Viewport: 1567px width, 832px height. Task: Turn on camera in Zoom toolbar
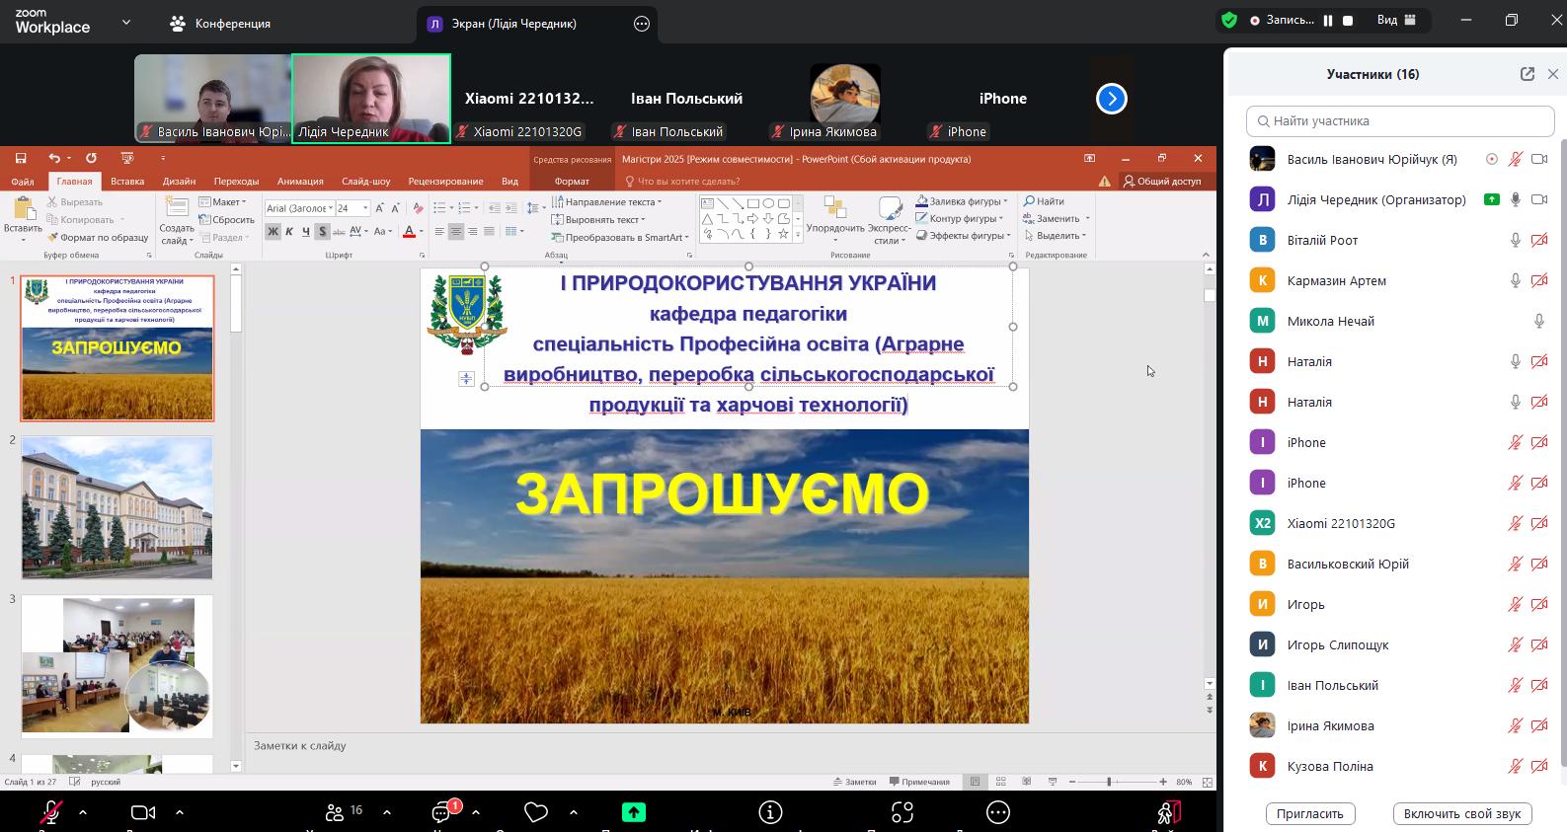143,812
